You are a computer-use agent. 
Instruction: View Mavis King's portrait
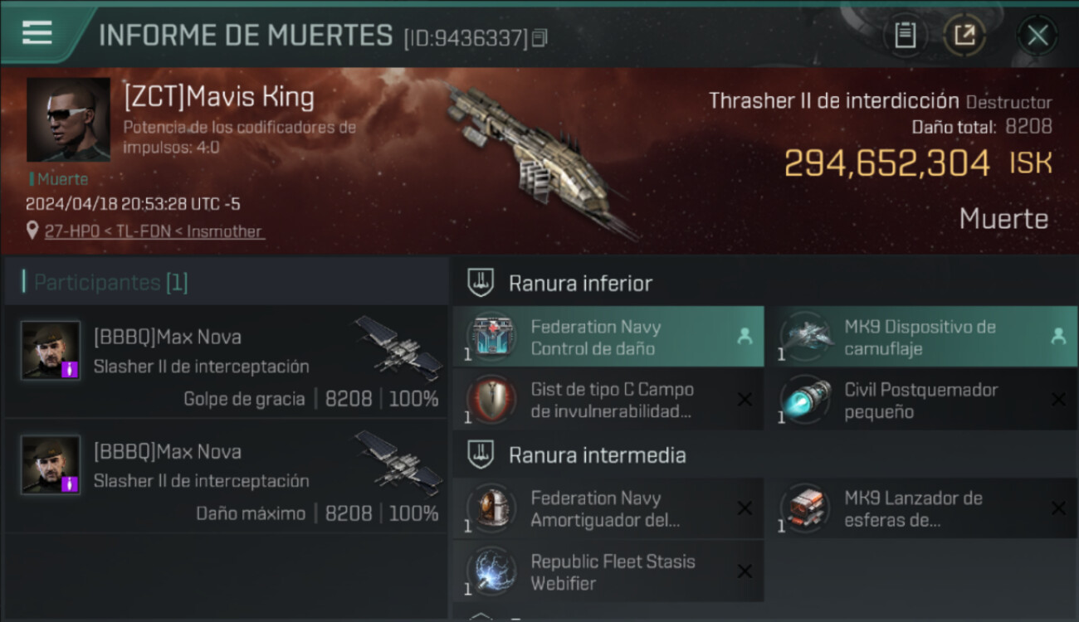tap(68, 119)
